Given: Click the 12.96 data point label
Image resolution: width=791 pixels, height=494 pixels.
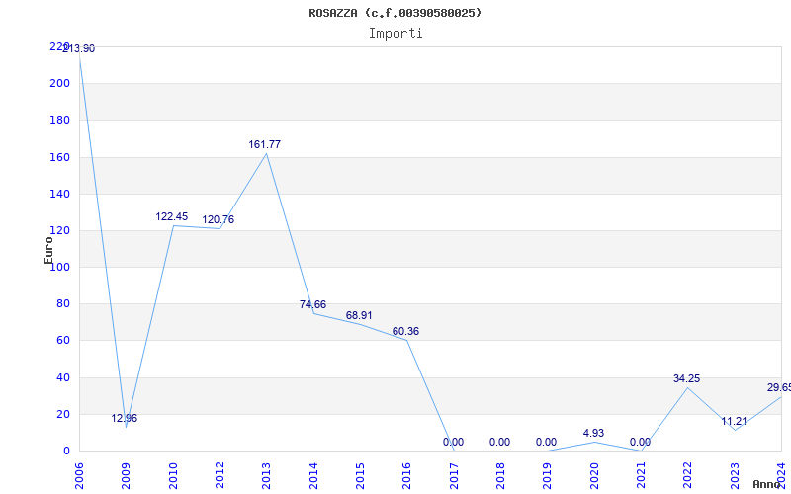Looking at the screenshot, I should coord(125,418).
